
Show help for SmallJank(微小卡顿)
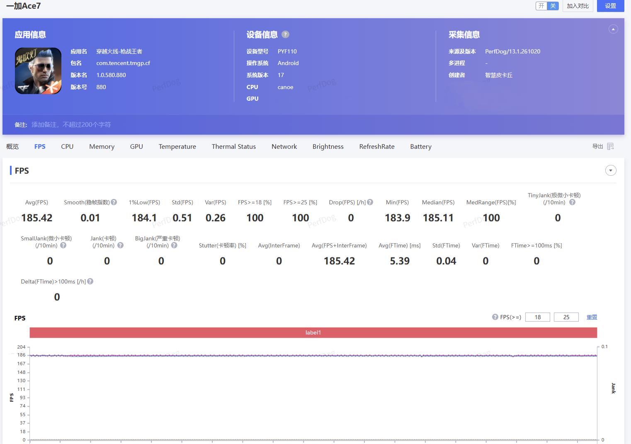63,245
